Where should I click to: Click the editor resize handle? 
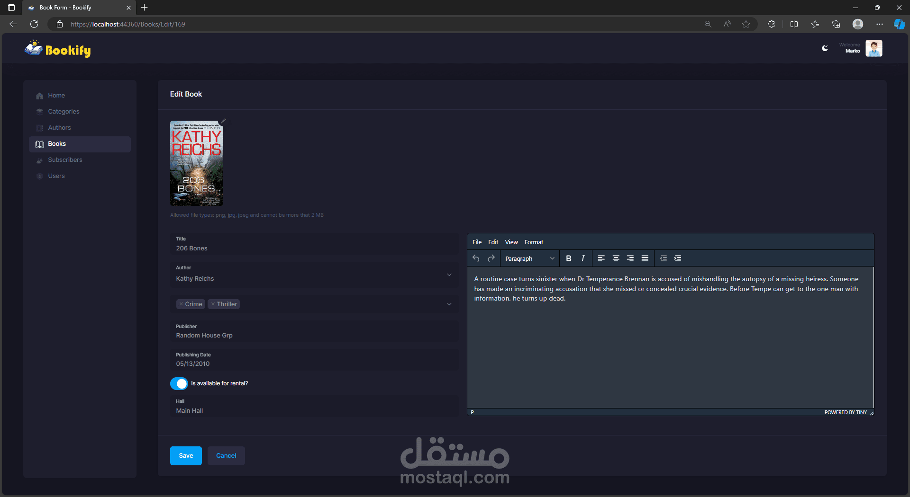pyautogui.click(x=871, y=413)
